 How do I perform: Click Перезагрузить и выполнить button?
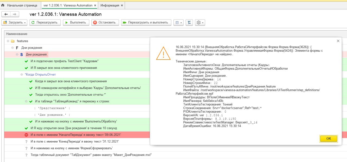click(146, 22)
